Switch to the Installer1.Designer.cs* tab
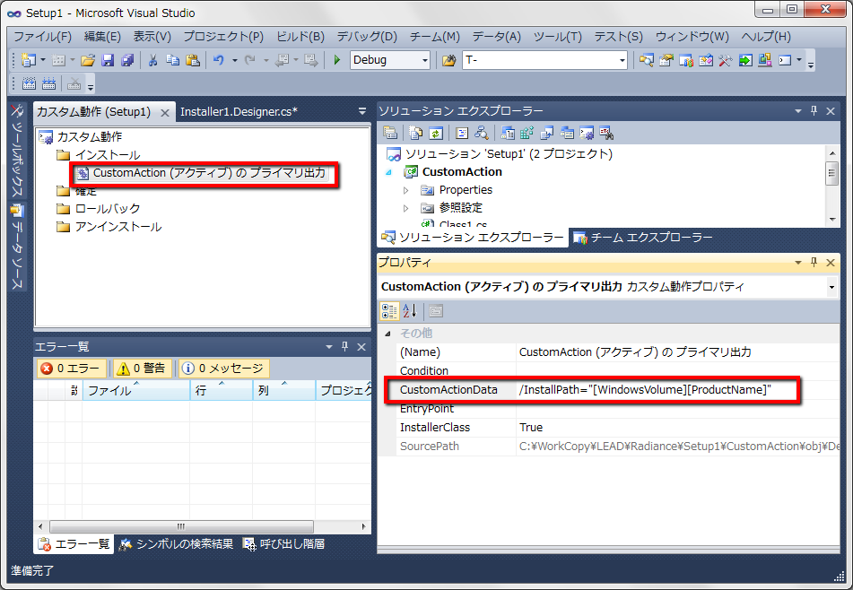The image size is (853, 590). (239, 111)
